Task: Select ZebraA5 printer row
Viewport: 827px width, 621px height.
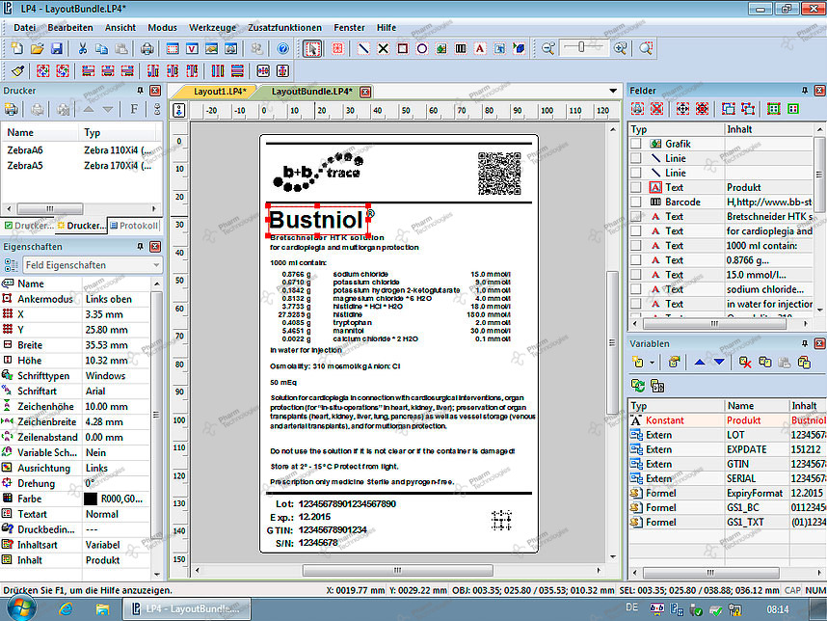Action: (x=82, y=166)
